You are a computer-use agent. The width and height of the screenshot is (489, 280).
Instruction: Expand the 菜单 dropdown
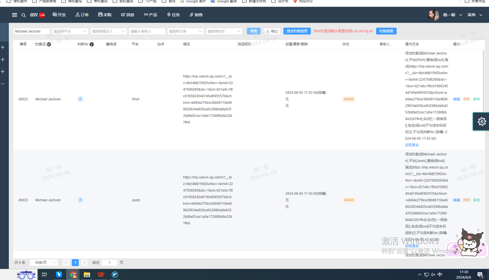click(475, 15)
